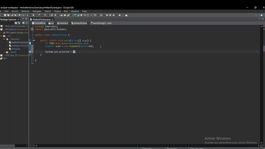Go to the next annotation
The image size is (265, 149).
pyautogui.click(x=95, y=15)
